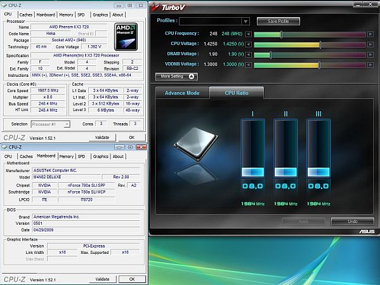Viewport: 380px width, 285px height.
Task: Click the CPU Voltage decrease arrow
Action: click(248, 44)
